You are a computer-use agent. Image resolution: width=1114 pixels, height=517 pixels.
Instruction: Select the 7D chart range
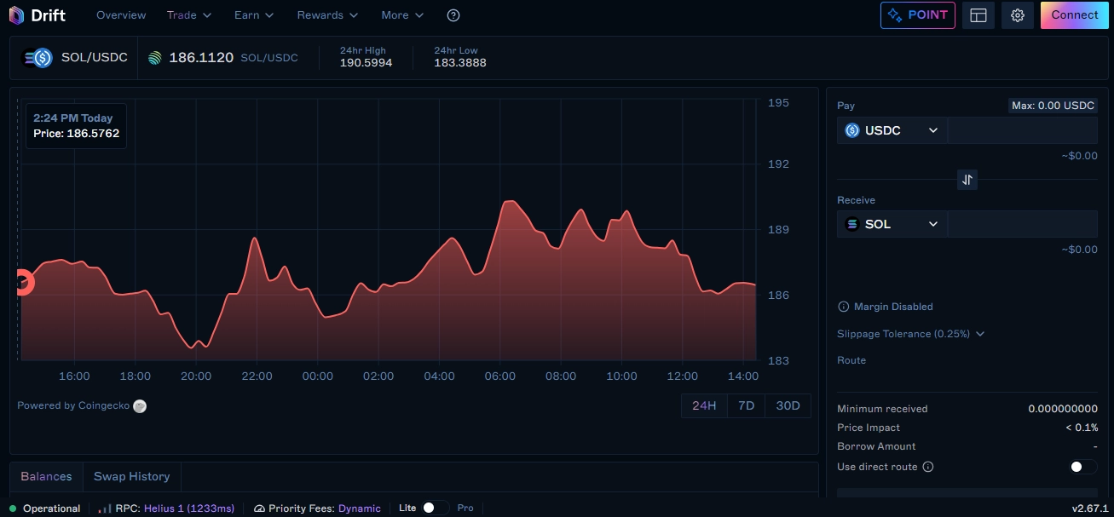[x=746, y=405]
